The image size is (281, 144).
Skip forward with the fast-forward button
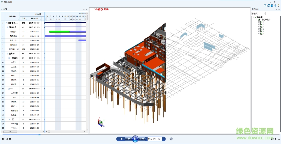point(142,139)
